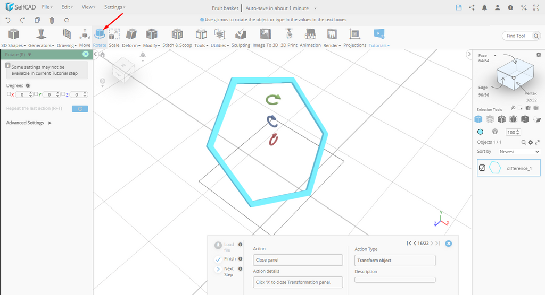
Task: Open the Tutorials menu
Action: (x=379, y=38)
